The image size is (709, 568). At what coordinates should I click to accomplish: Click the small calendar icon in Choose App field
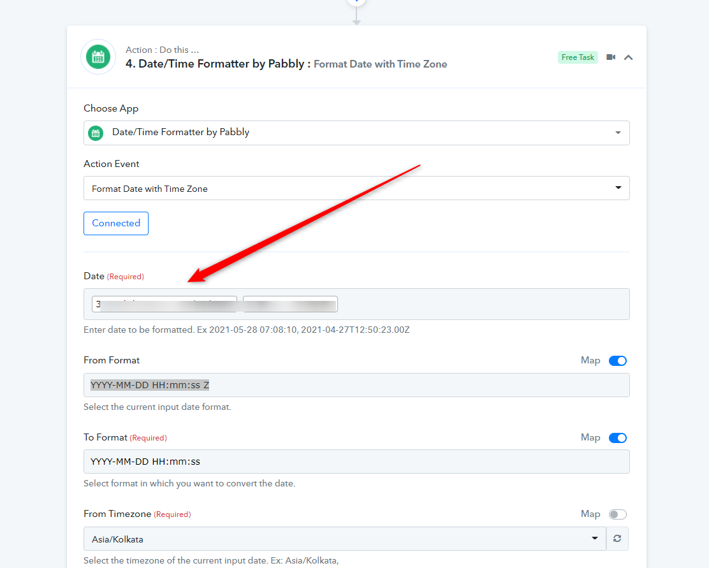96,133
